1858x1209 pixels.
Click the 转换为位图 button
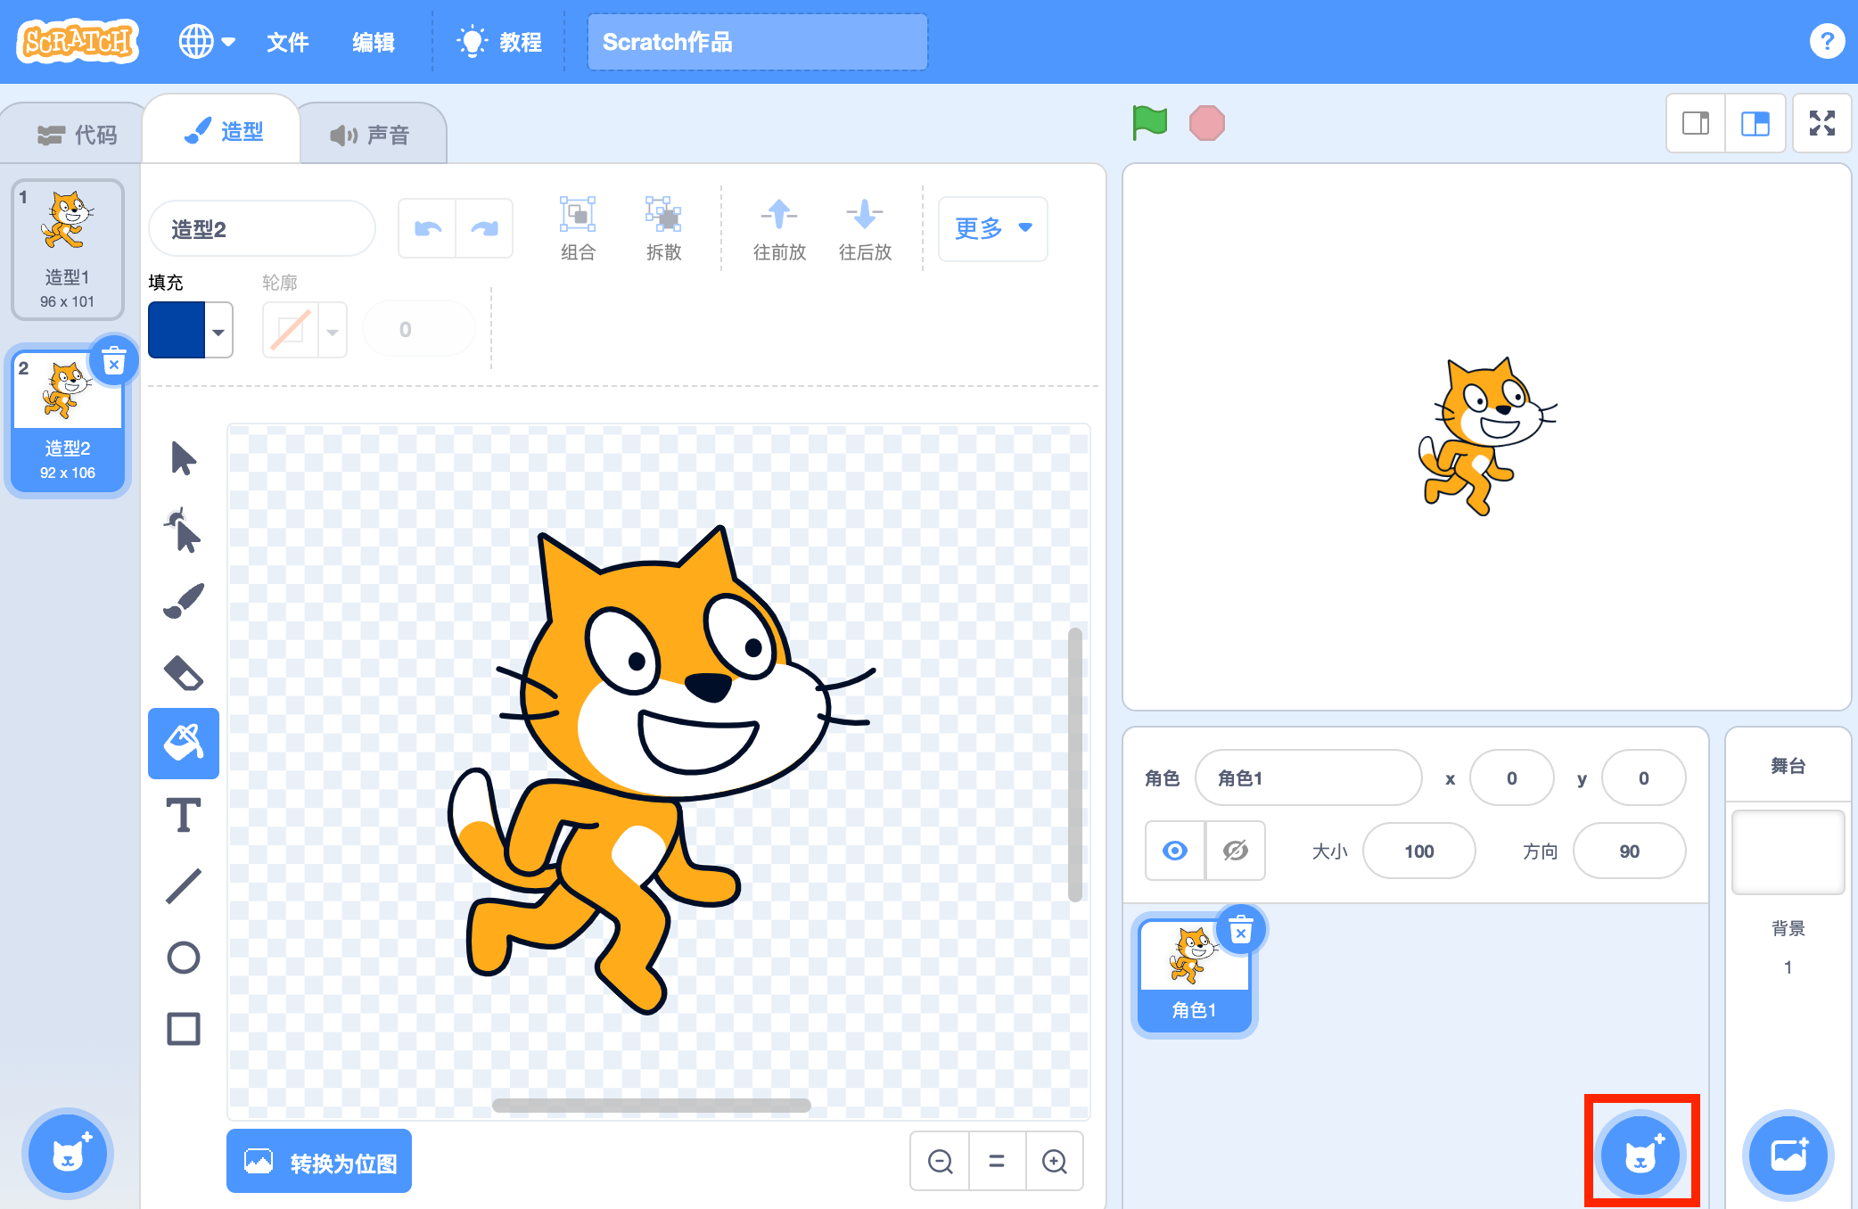click(319, 1161)
